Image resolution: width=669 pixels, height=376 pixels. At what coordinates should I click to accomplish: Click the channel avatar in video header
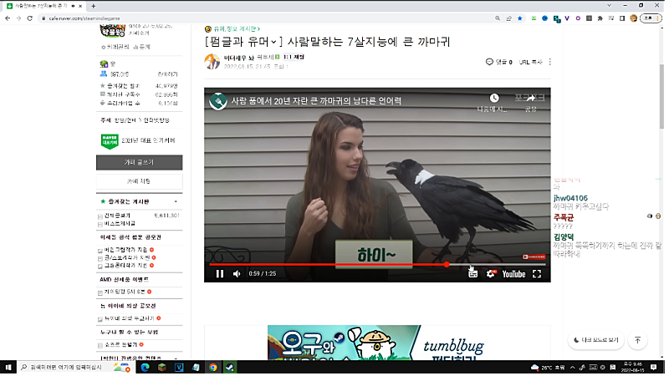(x=218, y=101)
